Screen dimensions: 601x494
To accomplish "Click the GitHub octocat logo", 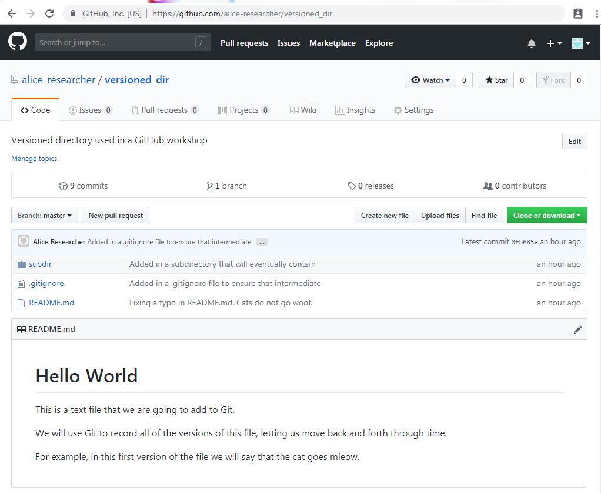I will point(17,42).
